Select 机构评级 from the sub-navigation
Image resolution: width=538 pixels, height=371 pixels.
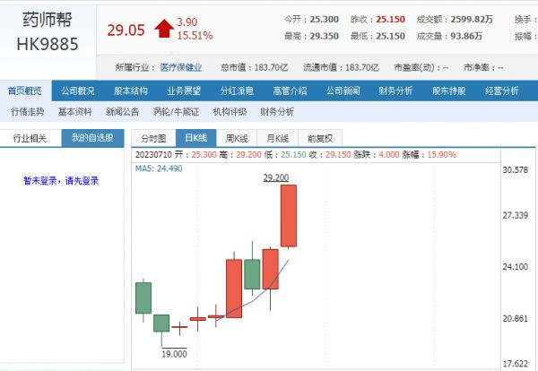point(229,112)
